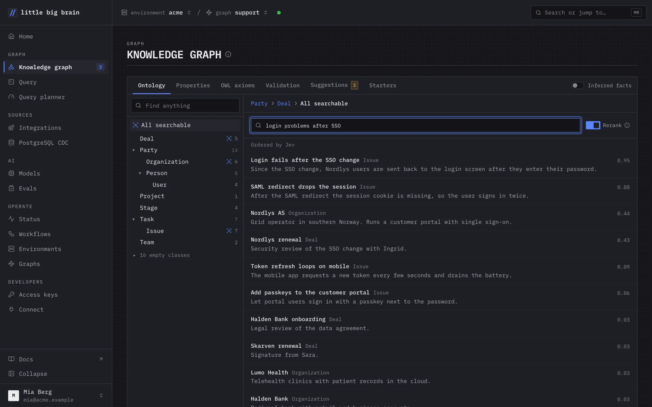
Task: Open the environment acme selector
Action: point(156,12)
